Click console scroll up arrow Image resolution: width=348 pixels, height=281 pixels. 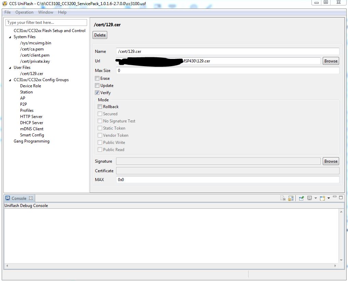[341, 212]
